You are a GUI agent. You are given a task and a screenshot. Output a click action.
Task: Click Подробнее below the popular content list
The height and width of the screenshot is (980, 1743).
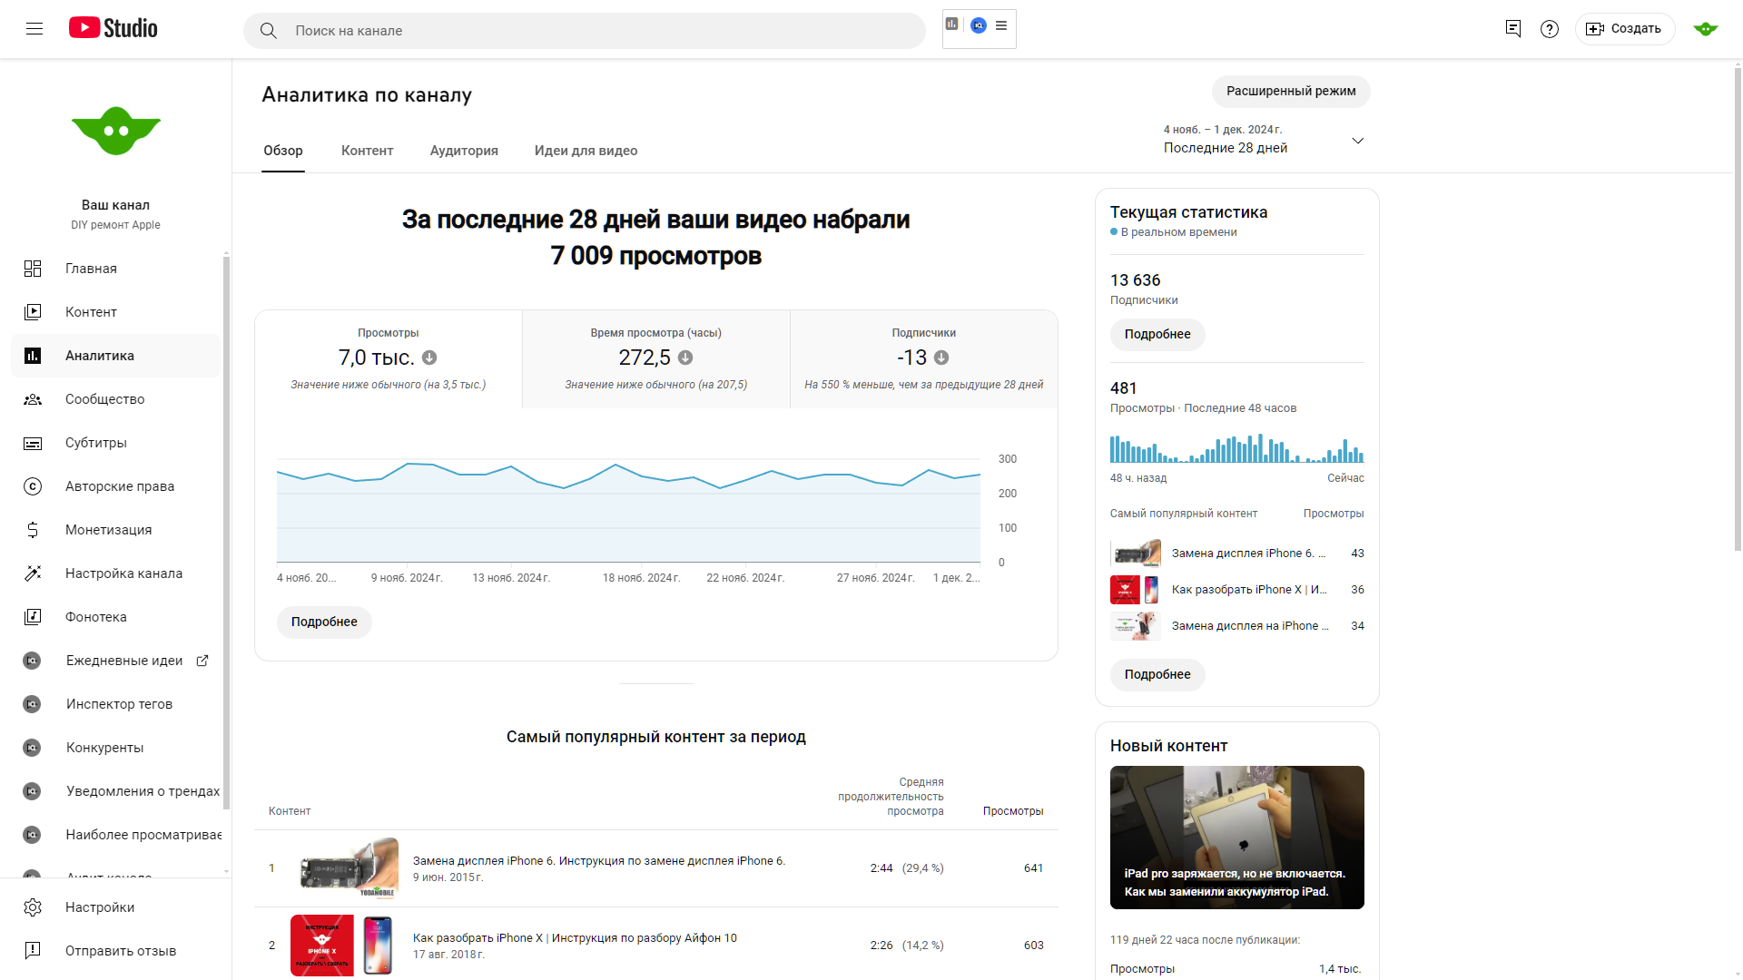pos(1157,675)
